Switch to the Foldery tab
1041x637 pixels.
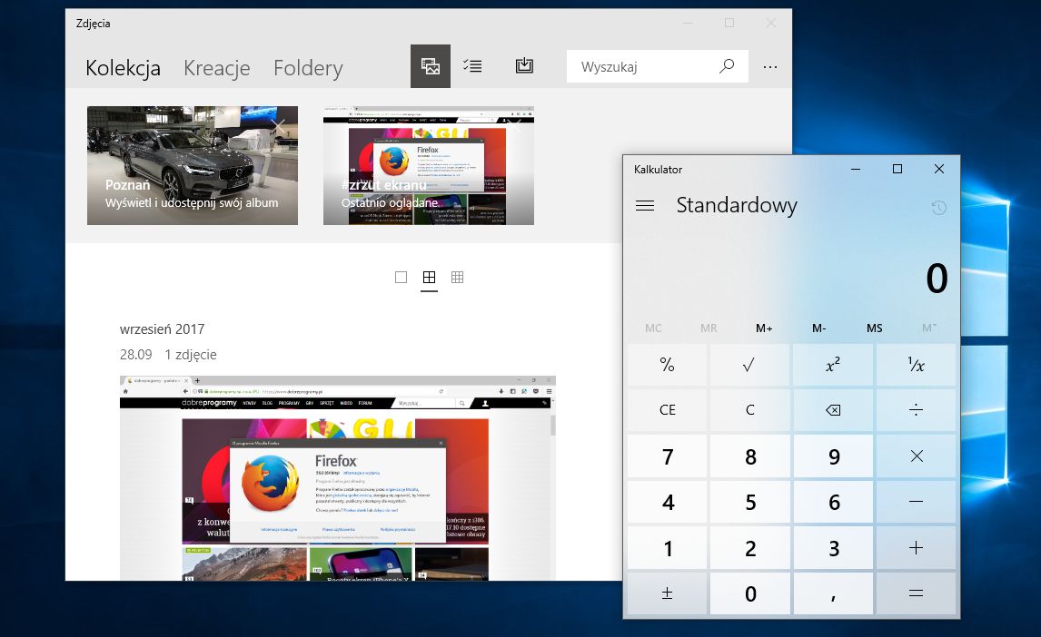pos(308,68)
